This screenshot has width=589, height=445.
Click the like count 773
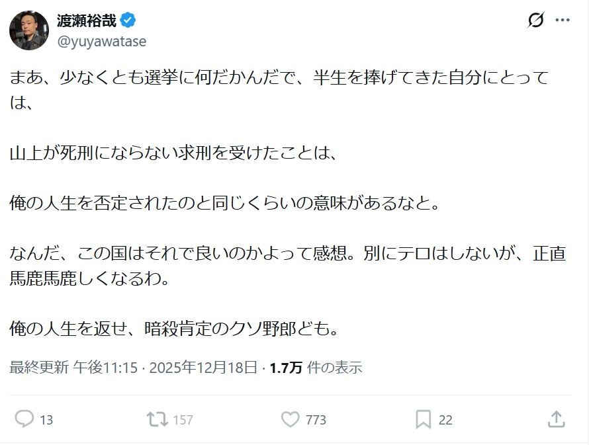316,420
